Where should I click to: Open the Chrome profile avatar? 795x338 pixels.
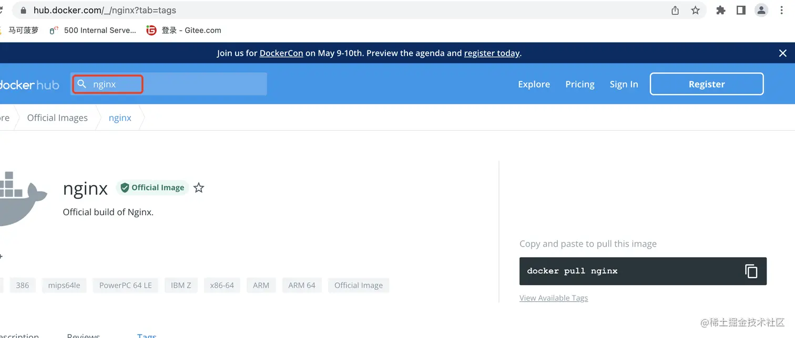coord(761,10)
